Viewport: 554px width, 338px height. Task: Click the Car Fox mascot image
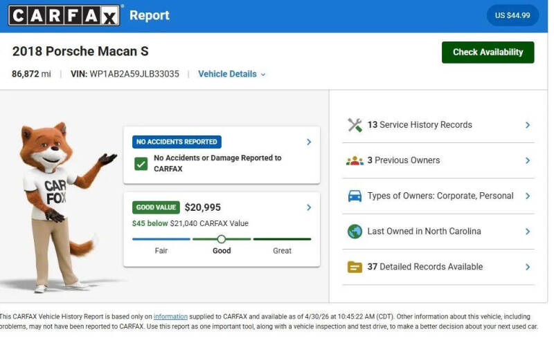pos(60,207)
